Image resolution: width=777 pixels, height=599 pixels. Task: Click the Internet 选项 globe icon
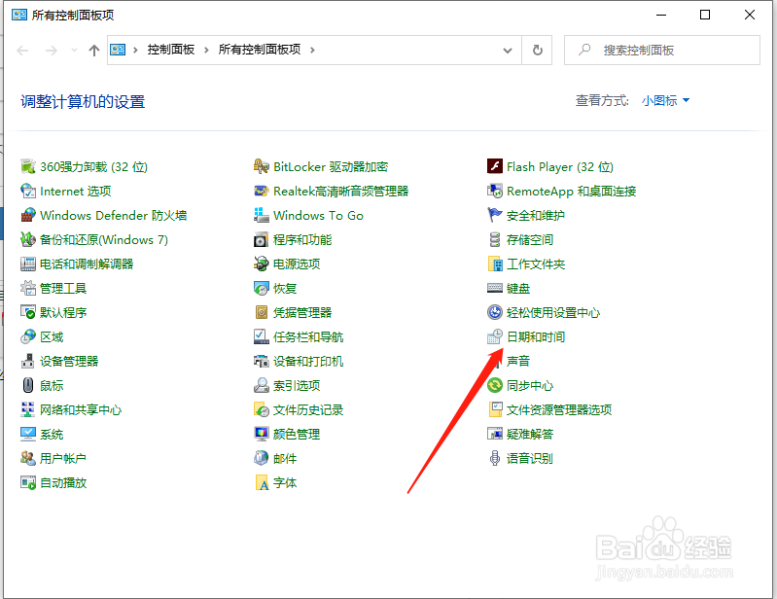[28, 191]
